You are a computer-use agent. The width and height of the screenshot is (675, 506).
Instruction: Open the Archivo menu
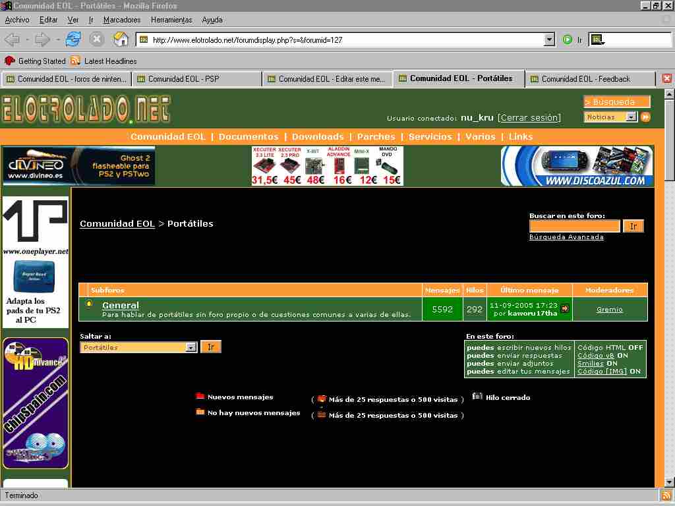(17, 20)
